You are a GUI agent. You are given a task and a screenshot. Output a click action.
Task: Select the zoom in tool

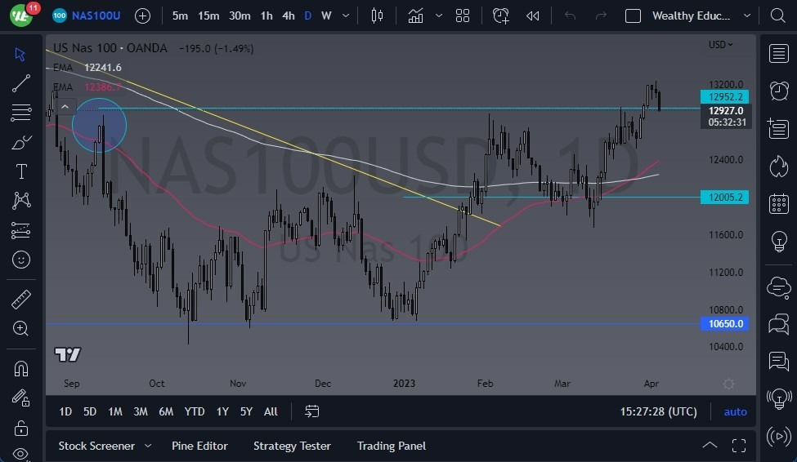click(20, 328)
